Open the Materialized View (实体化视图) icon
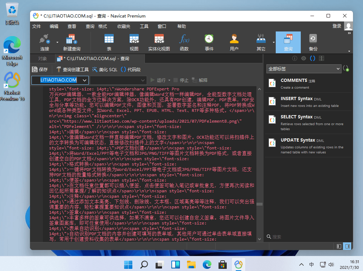 (x=159, y=43)
